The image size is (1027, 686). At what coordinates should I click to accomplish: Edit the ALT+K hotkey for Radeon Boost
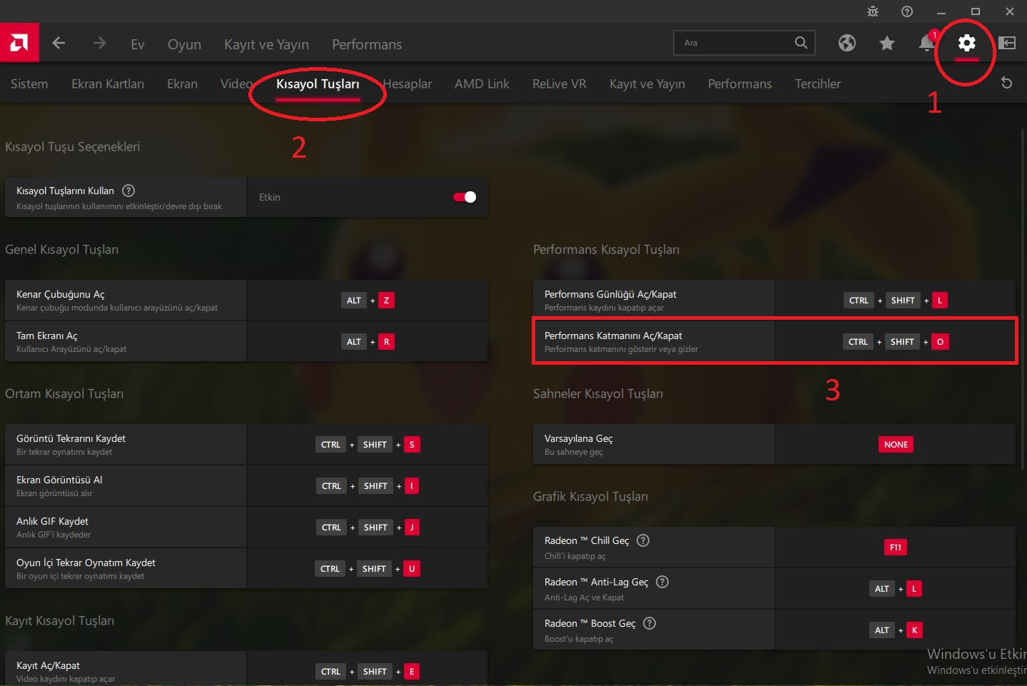[896, 630]
